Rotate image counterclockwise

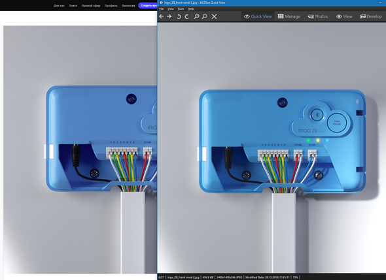pyautogui.click(x=179, y=16)
